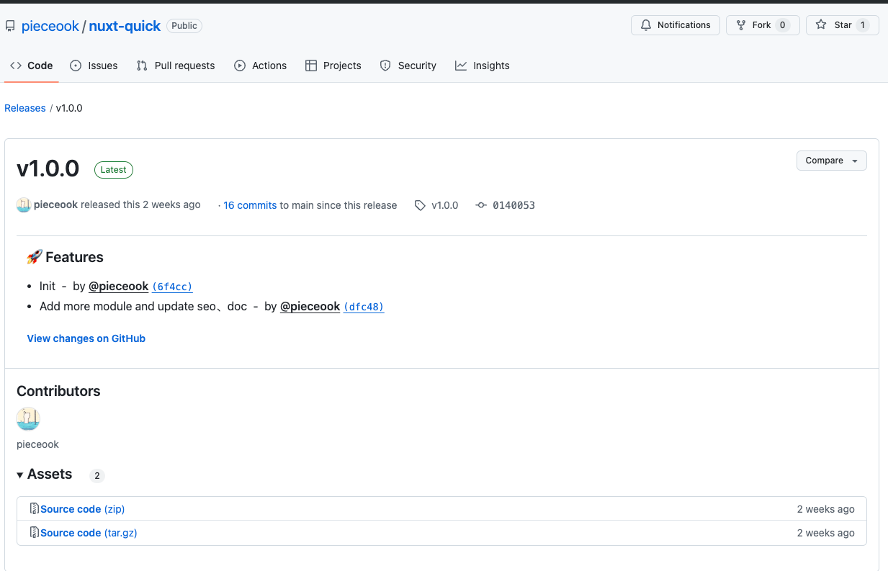Click pieceook contributor avatar thumbnail
Image resolution: width=888 pixels, height=571 pixels.
pos(28,419)
